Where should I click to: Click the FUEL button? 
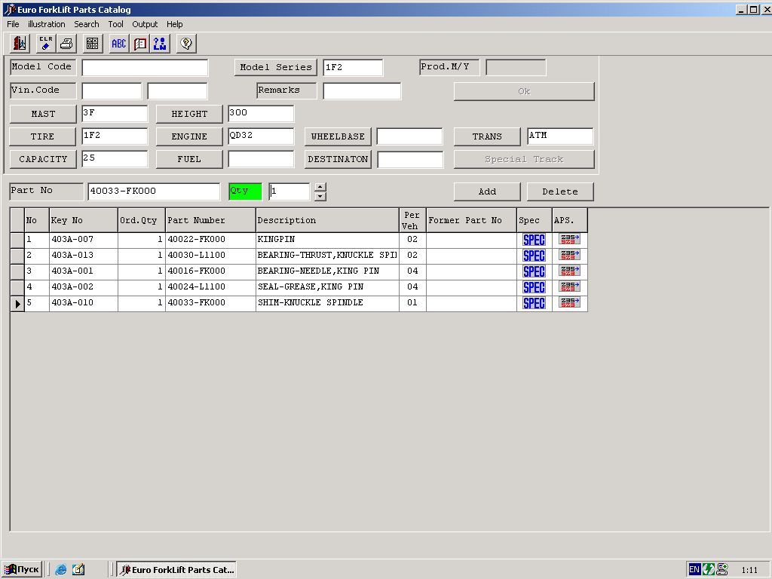(189, 159)
